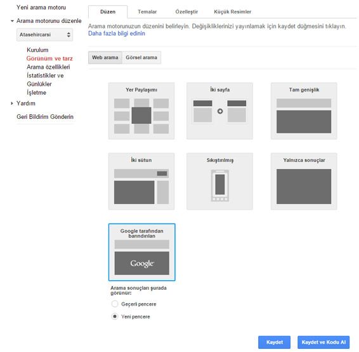359x352 pixels.
Task: Expand the Yardım section arrow
Action: [12, 104]
